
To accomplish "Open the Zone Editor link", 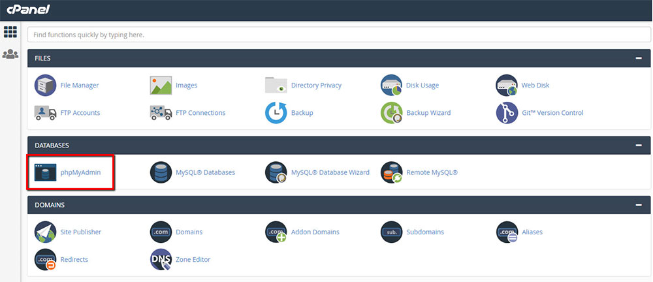I will click(193, 260).
